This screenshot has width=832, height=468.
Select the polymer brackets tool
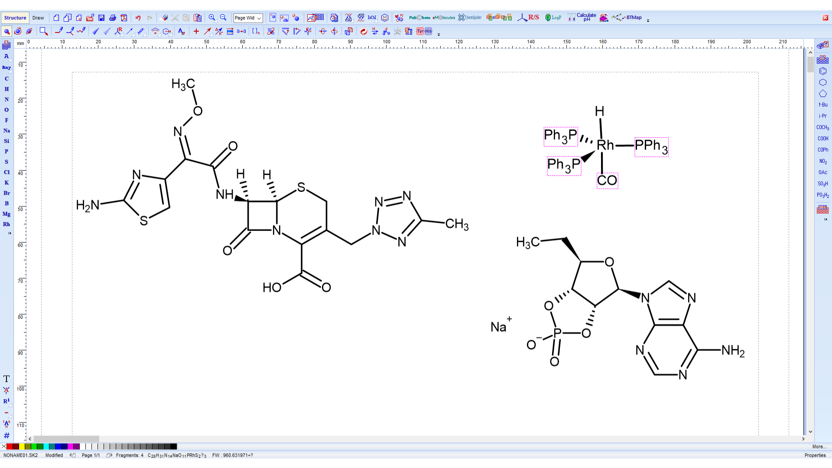(x=256, y=31)
